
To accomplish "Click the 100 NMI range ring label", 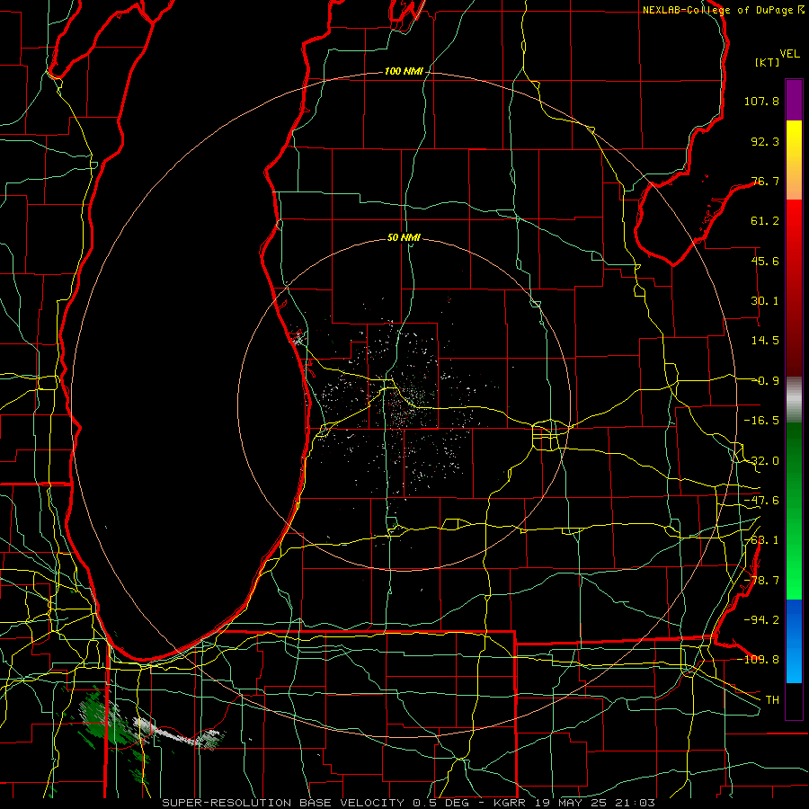I will tap(404, 71).
